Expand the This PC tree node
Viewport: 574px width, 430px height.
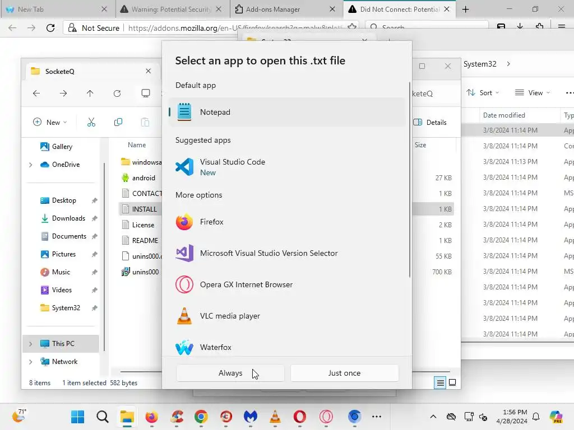(x=31, y=344)
